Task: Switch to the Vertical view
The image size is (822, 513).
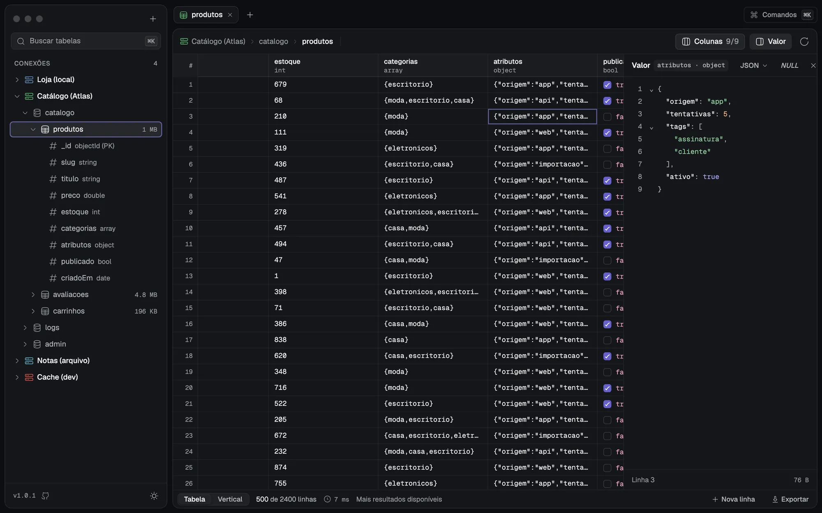Action: point(230,499)
